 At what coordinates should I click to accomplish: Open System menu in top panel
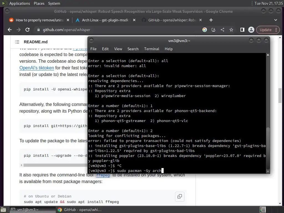tap(54, 3)
